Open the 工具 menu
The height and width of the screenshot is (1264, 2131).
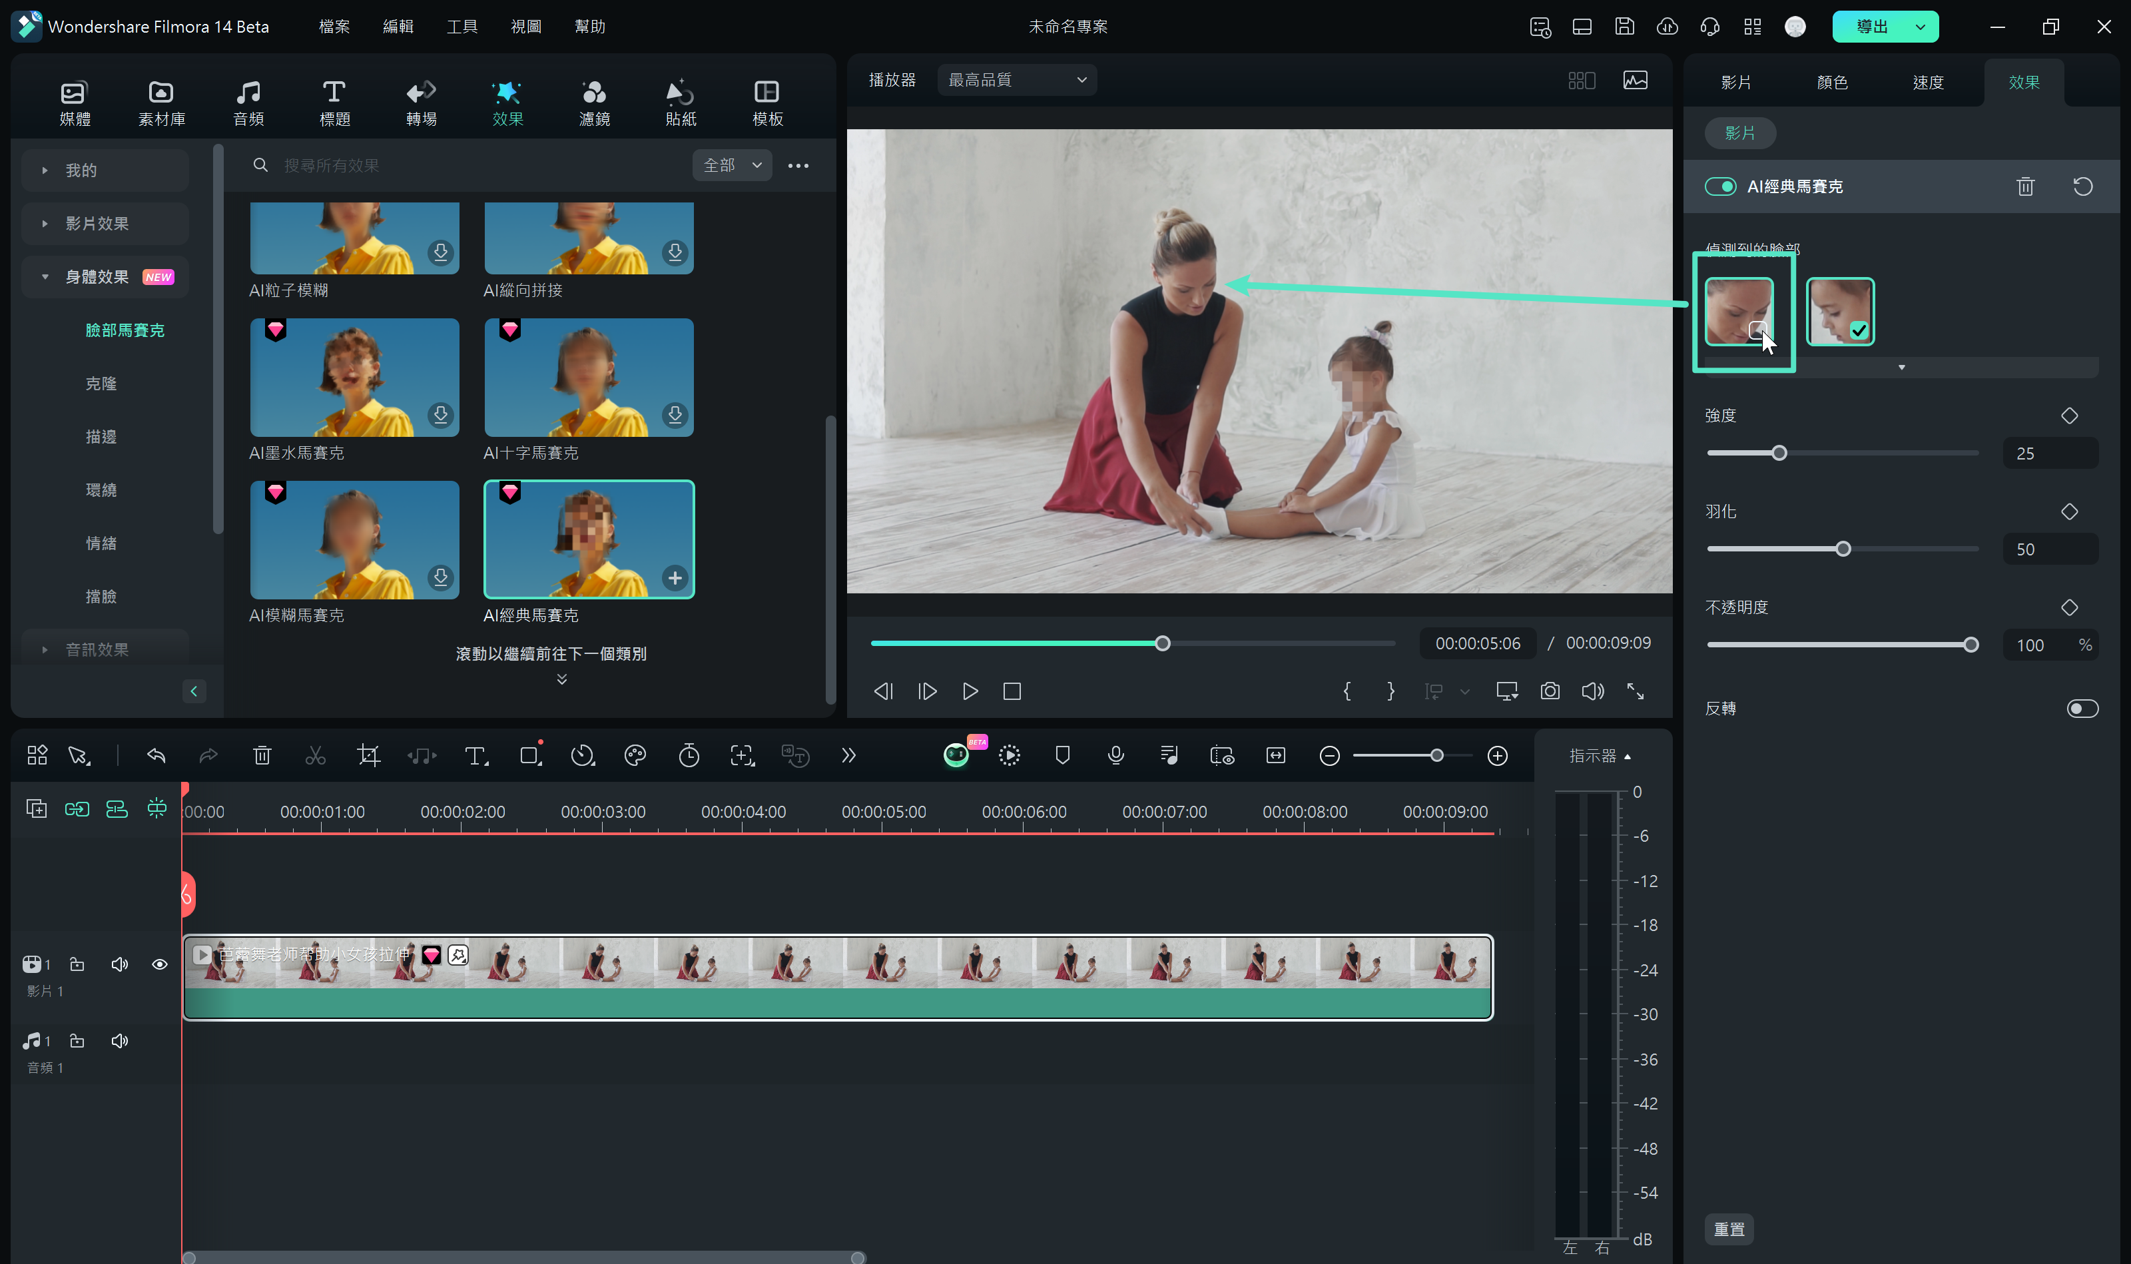click(461, 27)
